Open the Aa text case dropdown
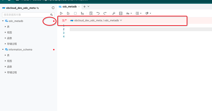The width and height of the screenshot is (212, 111). coord(129,13)
